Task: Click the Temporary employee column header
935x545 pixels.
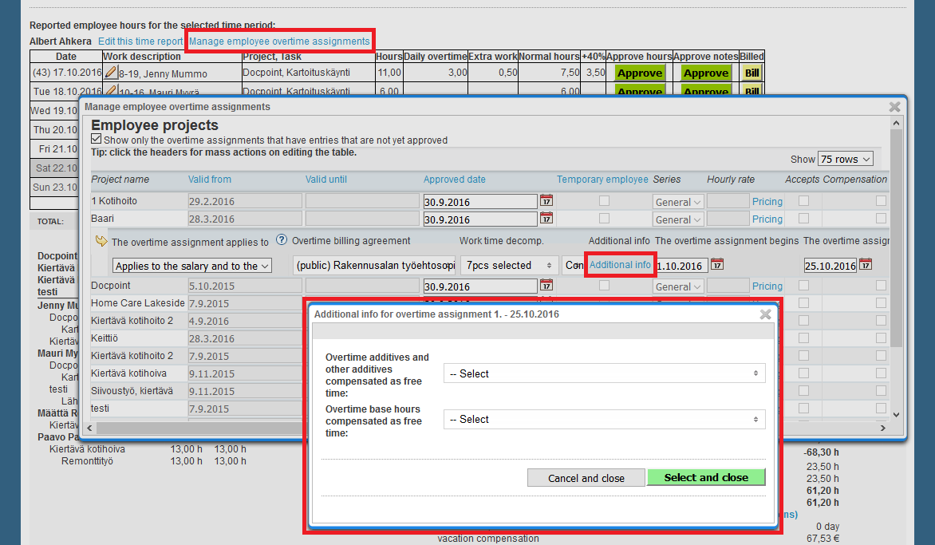Action: click(602, 180)
